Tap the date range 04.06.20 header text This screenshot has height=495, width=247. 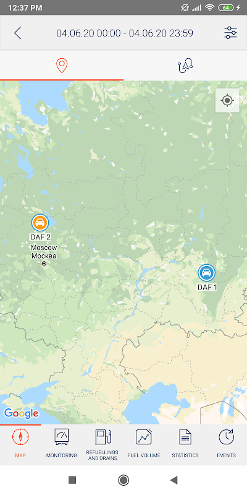pyautogui.click(x=125, y=33)
